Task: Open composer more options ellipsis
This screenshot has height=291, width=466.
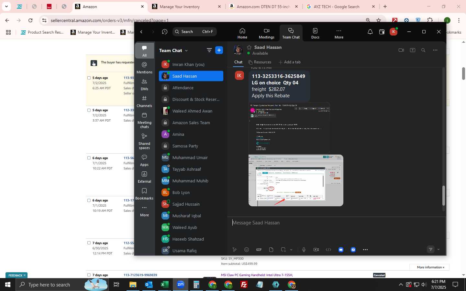Action: tap(365, 250)
